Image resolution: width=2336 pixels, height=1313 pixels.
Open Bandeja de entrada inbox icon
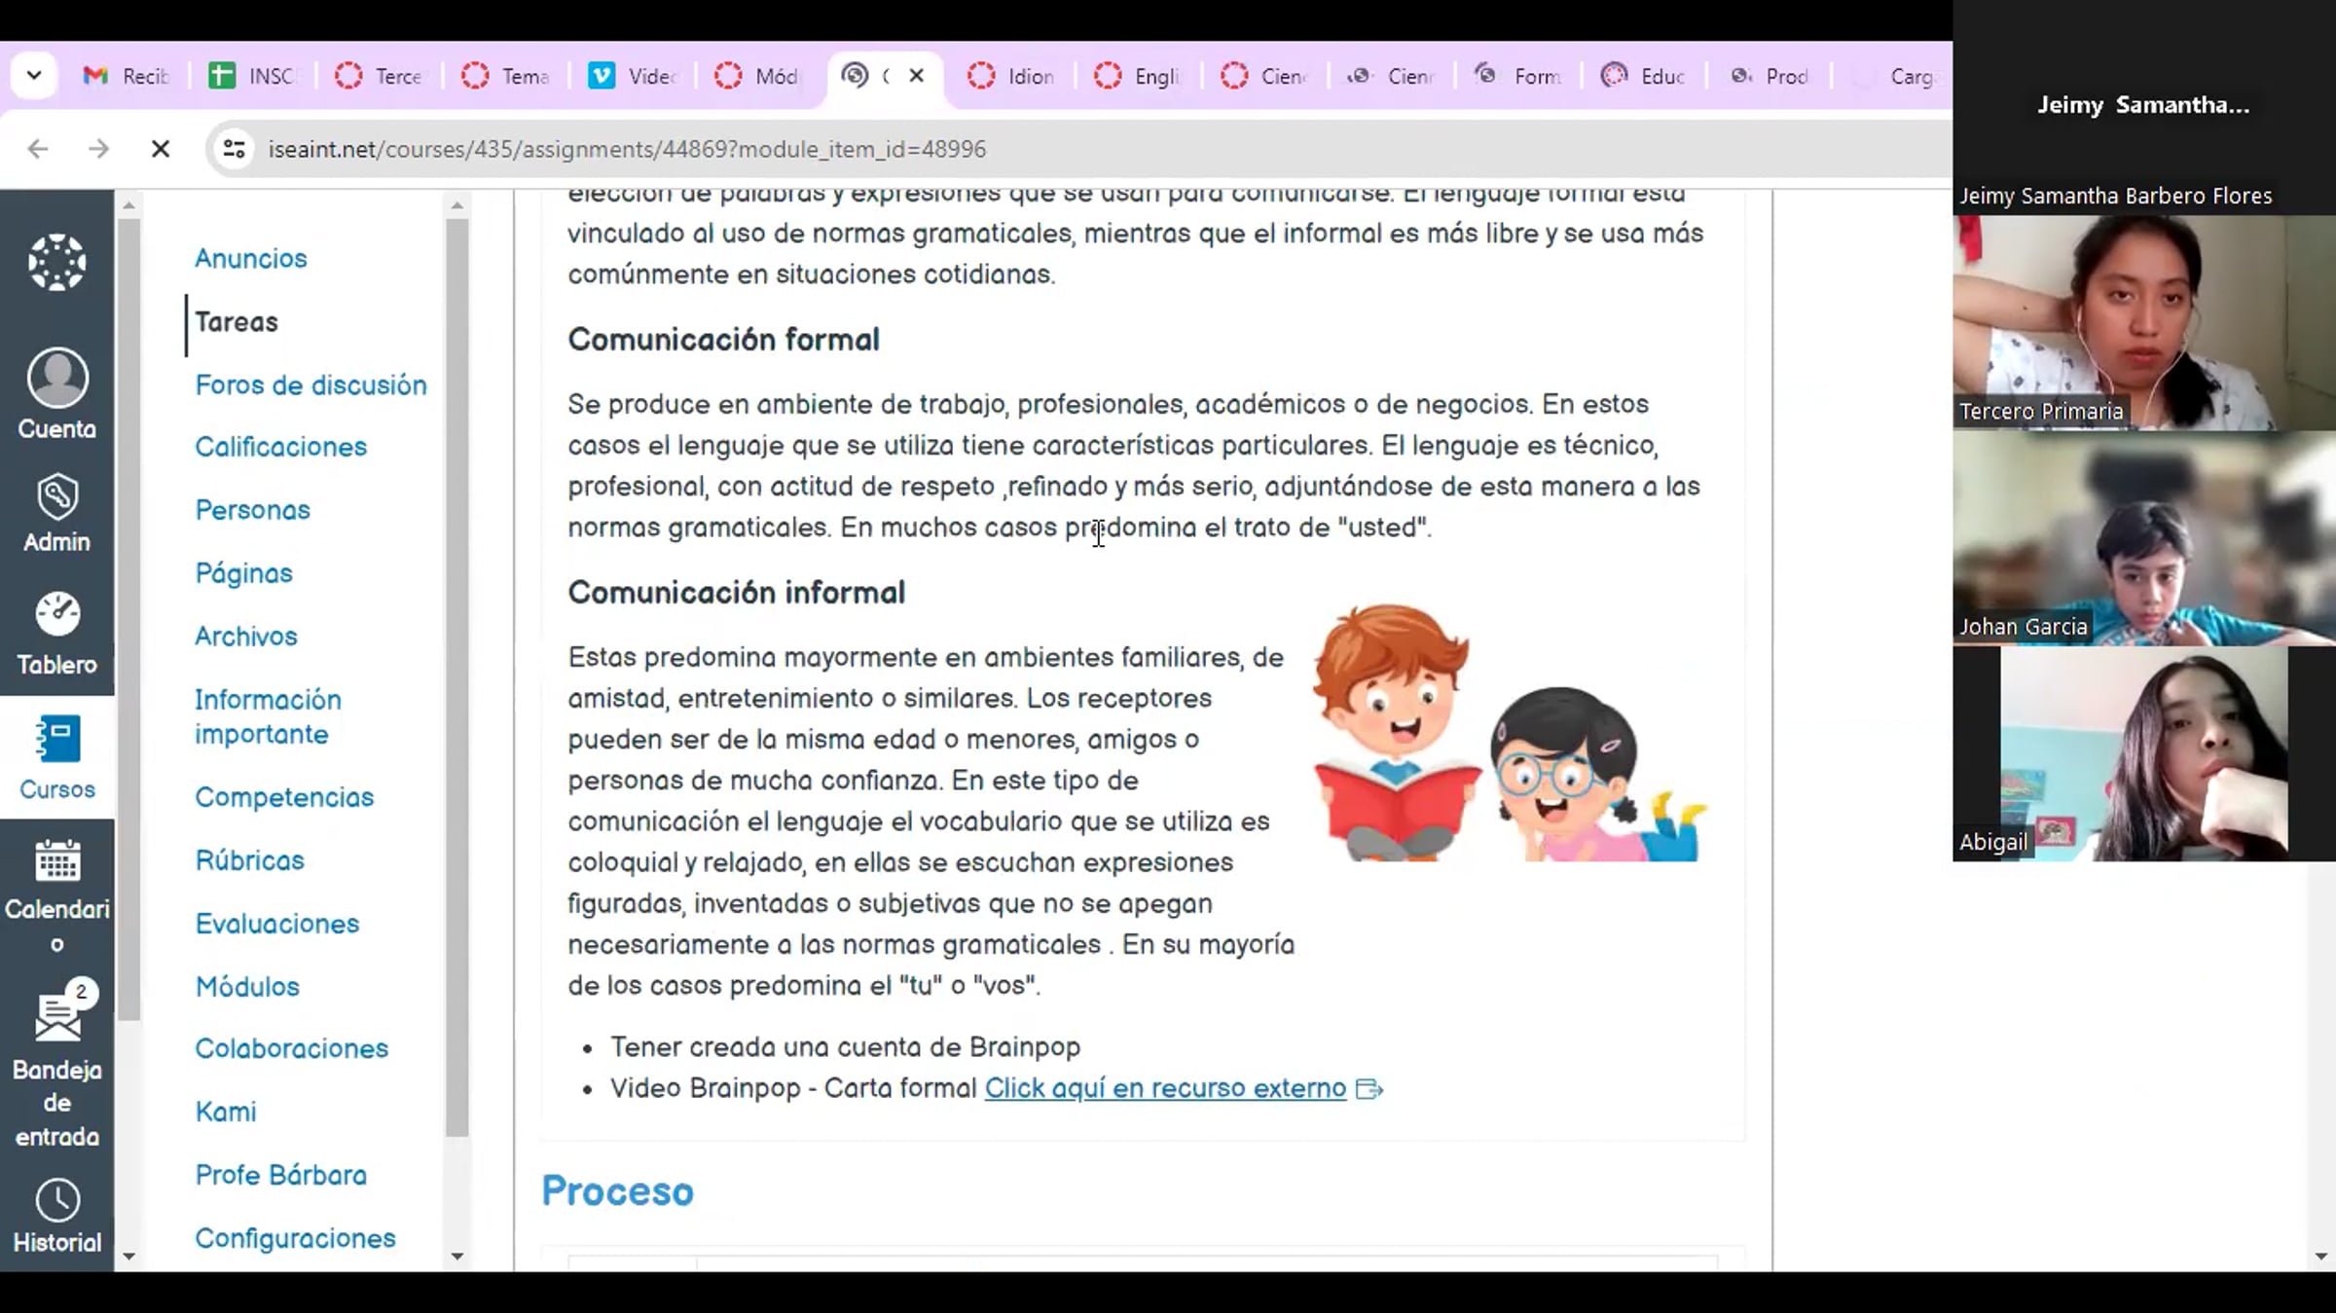click(56, 1018)
